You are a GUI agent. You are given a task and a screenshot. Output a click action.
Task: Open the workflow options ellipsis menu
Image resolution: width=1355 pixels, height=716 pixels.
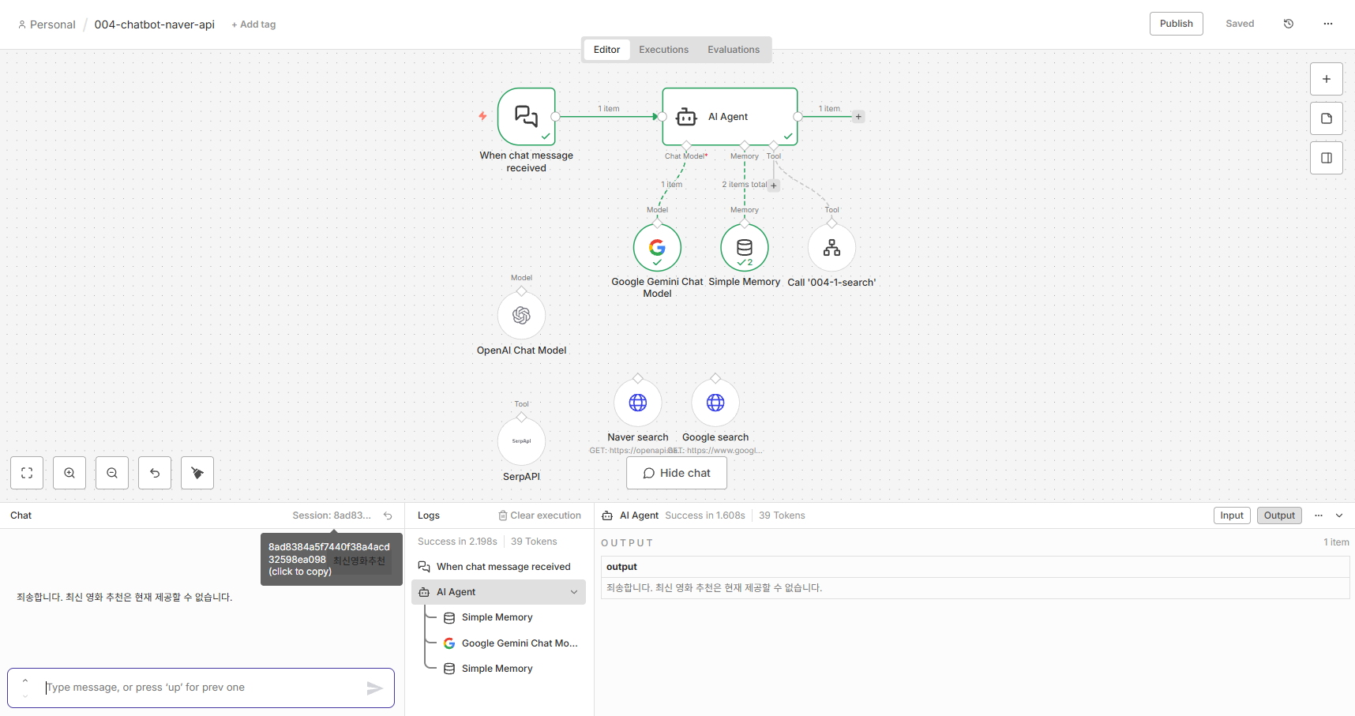pyautogui.click(x=1328, y=24)
